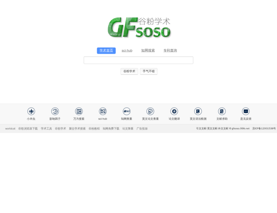277x213 pixels.
Task: Focus the main search input box
Action: 138,60
